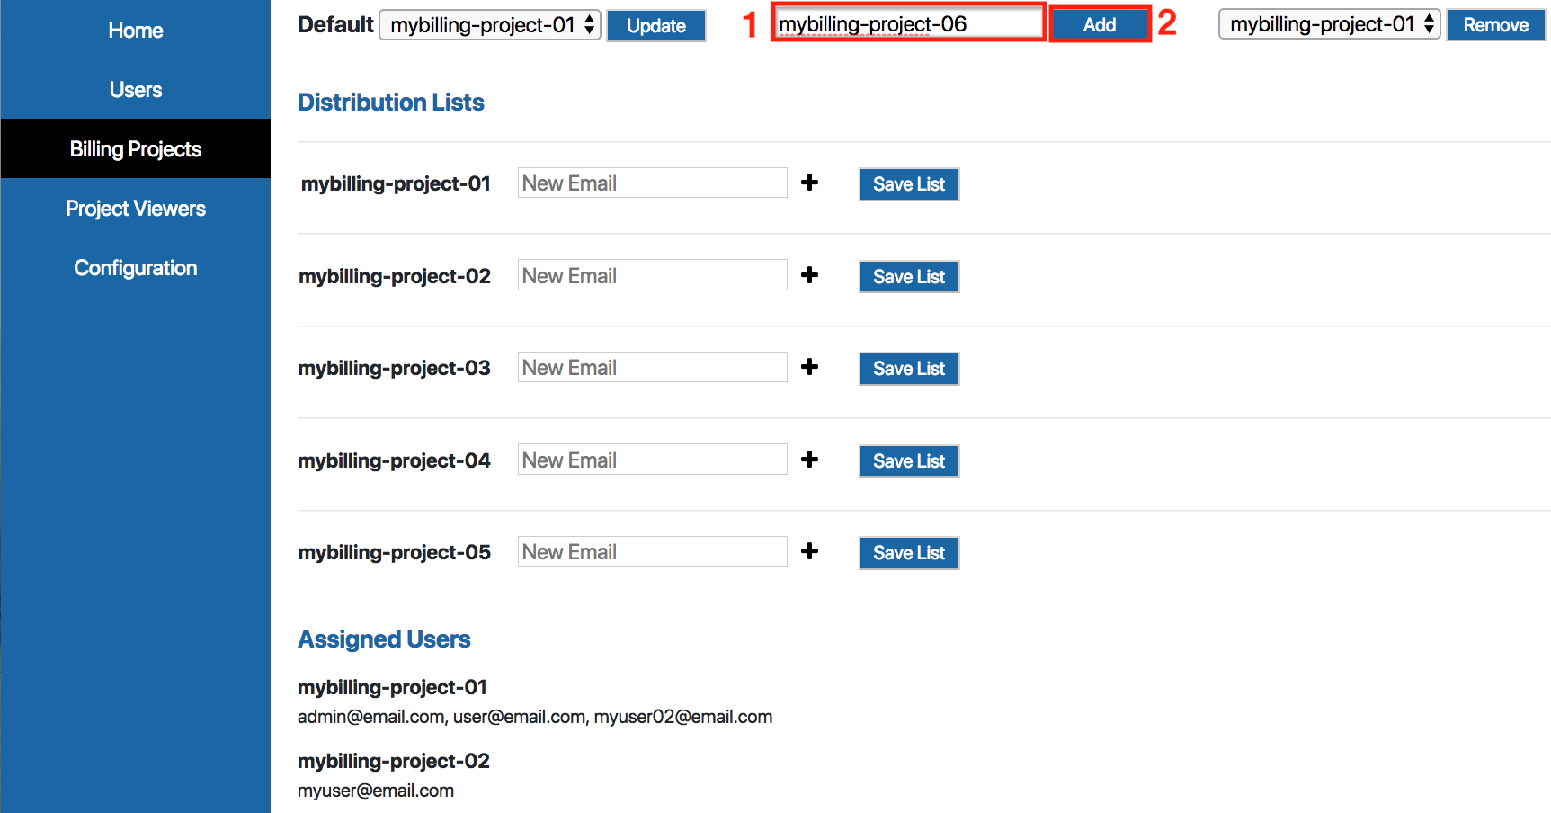
Task: Click the plus icon for mybilling-project-02
Action: point(809,275)
